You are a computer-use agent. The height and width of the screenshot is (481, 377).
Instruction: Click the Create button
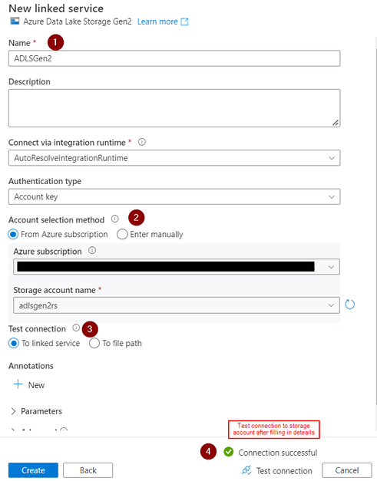[x=33, y=470]
